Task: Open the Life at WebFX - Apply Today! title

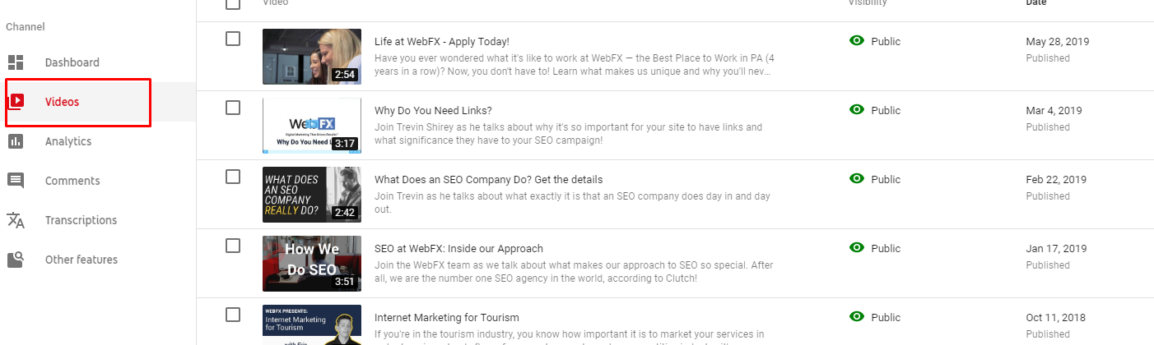Action: pyautogui.click(x=442, y=41)
